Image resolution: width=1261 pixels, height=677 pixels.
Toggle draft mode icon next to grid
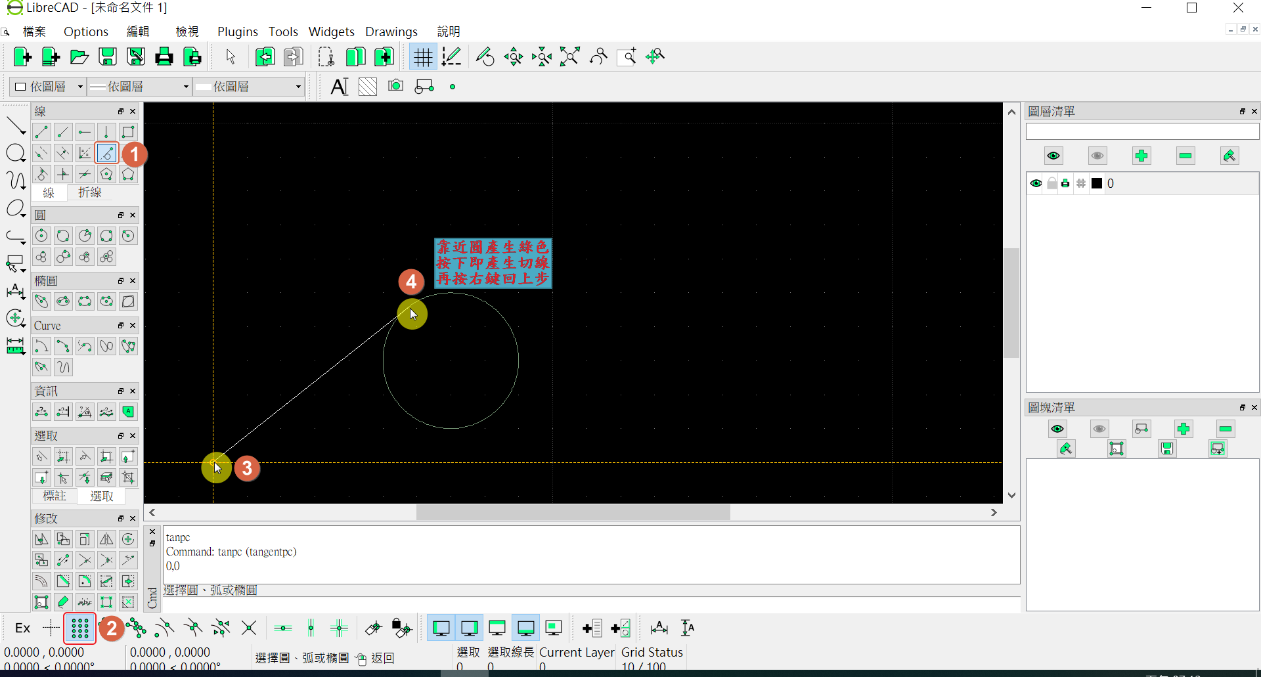(451, 57)
